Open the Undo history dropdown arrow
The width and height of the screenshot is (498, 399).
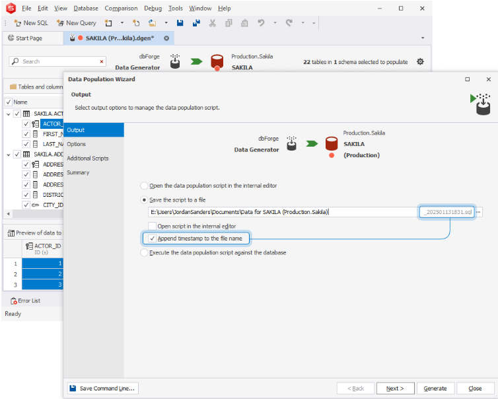pyautogui.click(x=275, y=23)
